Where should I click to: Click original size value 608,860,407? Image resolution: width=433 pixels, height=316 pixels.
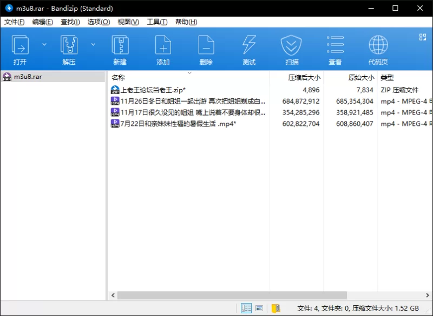click(355, 124)
